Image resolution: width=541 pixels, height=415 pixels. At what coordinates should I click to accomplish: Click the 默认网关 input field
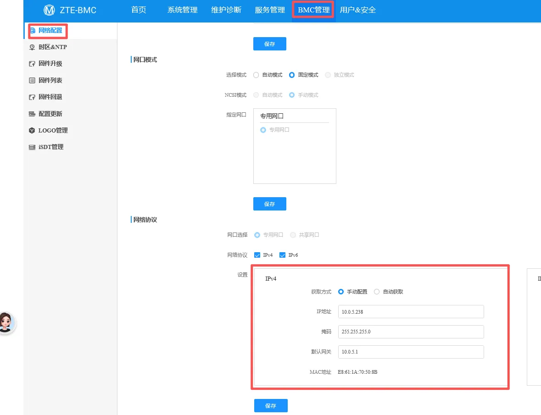411,352
